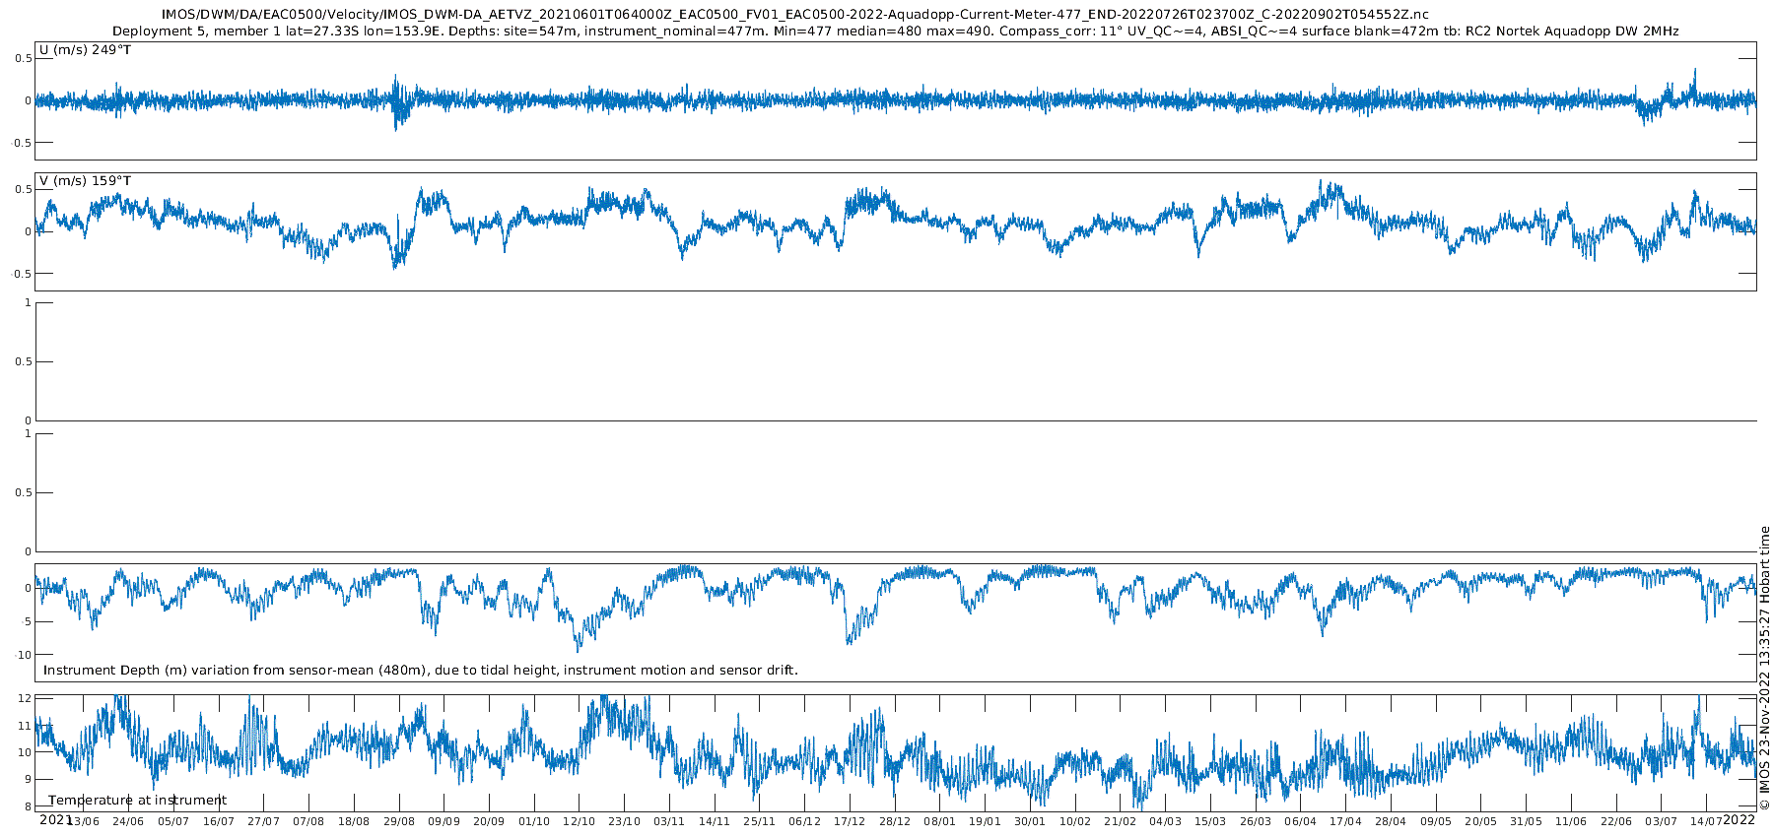Select the '0' tick on V velocity axis
The height and width of the screenshot is (837, 1774).
29,231
